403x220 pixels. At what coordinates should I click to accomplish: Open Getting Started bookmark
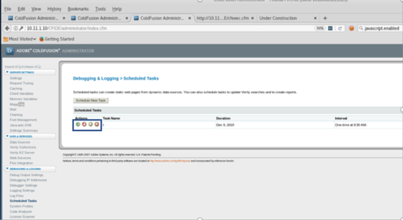click(x=57, y=39)
